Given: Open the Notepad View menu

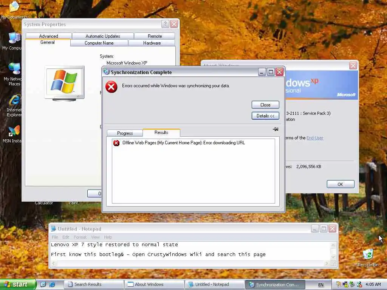Looking at the screenshot, I should (x=95, y=237).
